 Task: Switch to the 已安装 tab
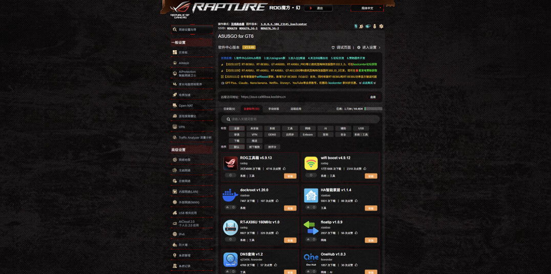(229, 109)
